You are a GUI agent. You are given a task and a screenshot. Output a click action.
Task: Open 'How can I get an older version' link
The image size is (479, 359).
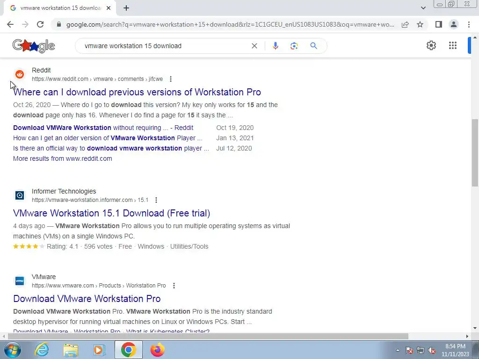tap(108, 138)
